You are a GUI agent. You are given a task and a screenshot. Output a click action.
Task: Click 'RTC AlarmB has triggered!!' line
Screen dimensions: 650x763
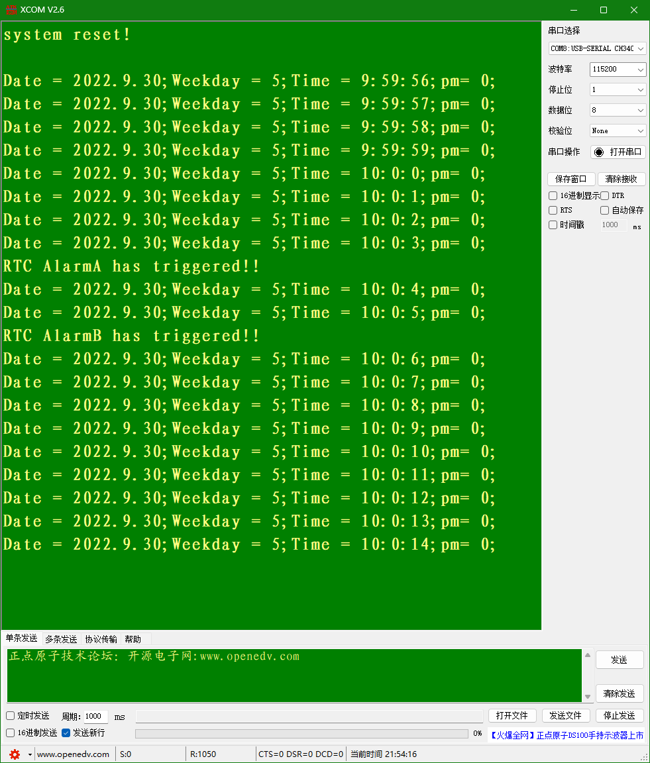[131, 336]
